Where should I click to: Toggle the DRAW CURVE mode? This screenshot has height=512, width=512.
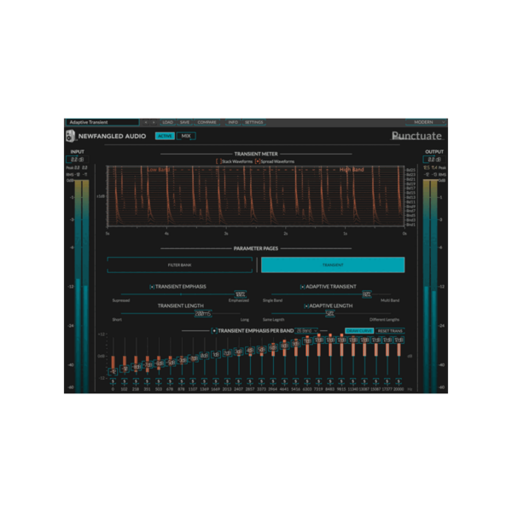point(359,331)
